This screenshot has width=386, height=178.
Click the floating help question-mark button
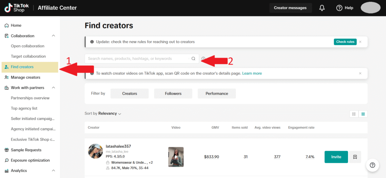pyautogui.click(x=372, y=165)
